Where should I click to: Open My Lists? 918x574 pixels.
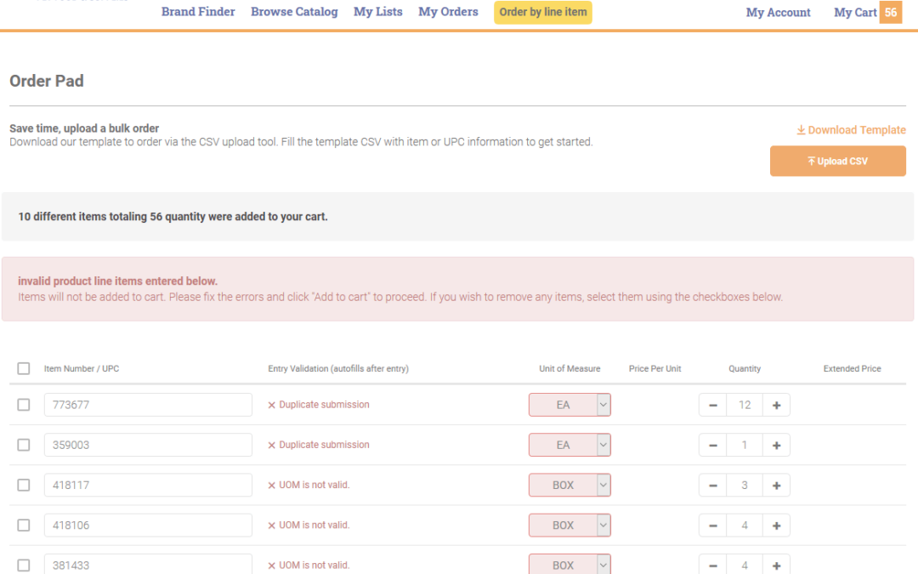(377, 12)
